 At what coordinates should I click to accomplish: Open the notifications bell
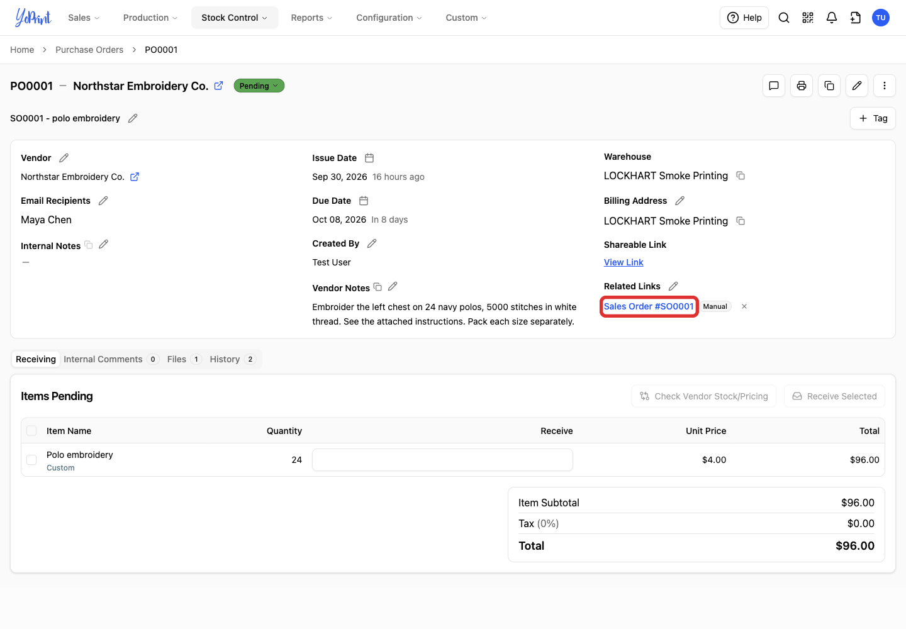coord(832,18)
